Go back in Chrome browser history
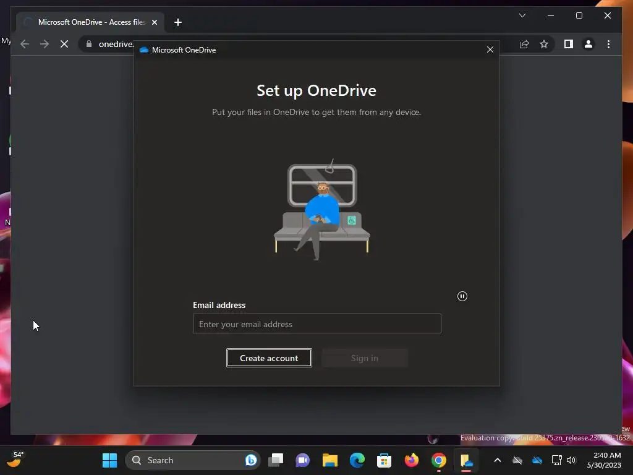 [x=25, y=44]
